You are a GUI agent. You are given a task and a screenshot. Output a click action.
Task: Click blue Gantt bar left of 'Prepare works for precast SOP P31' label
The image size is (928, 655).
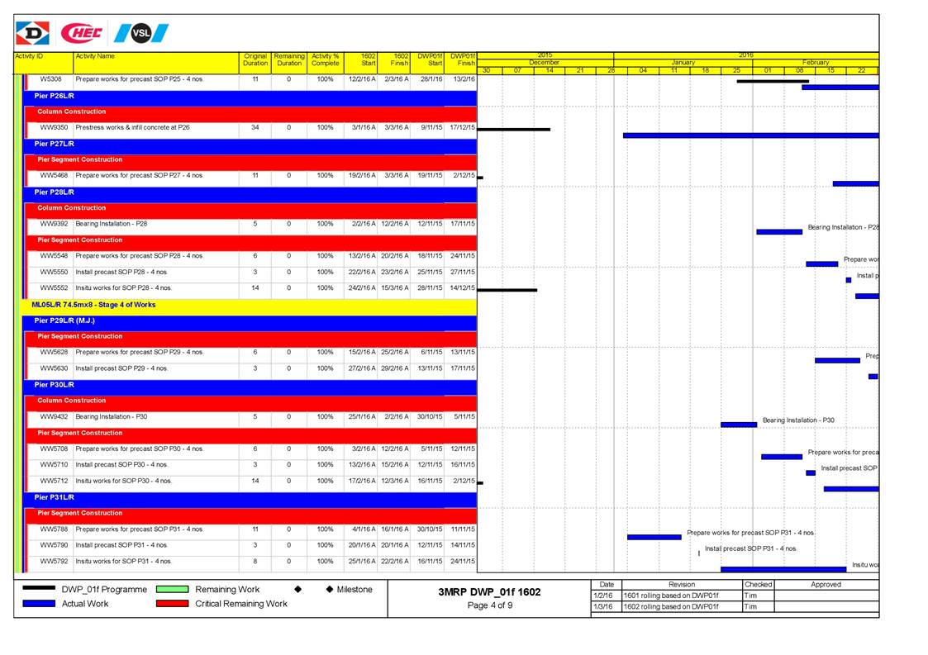[x=654, y=537]
